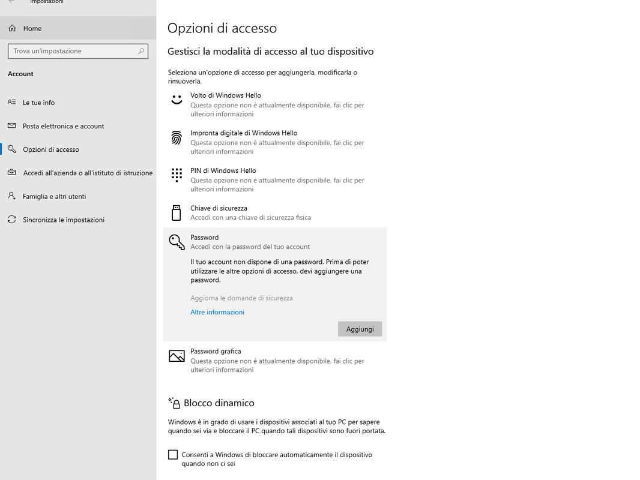Open Accedi all'azienda o all'istituto di istruzione
Viewport: 640px width, 480px height.
tap(78, 173)
